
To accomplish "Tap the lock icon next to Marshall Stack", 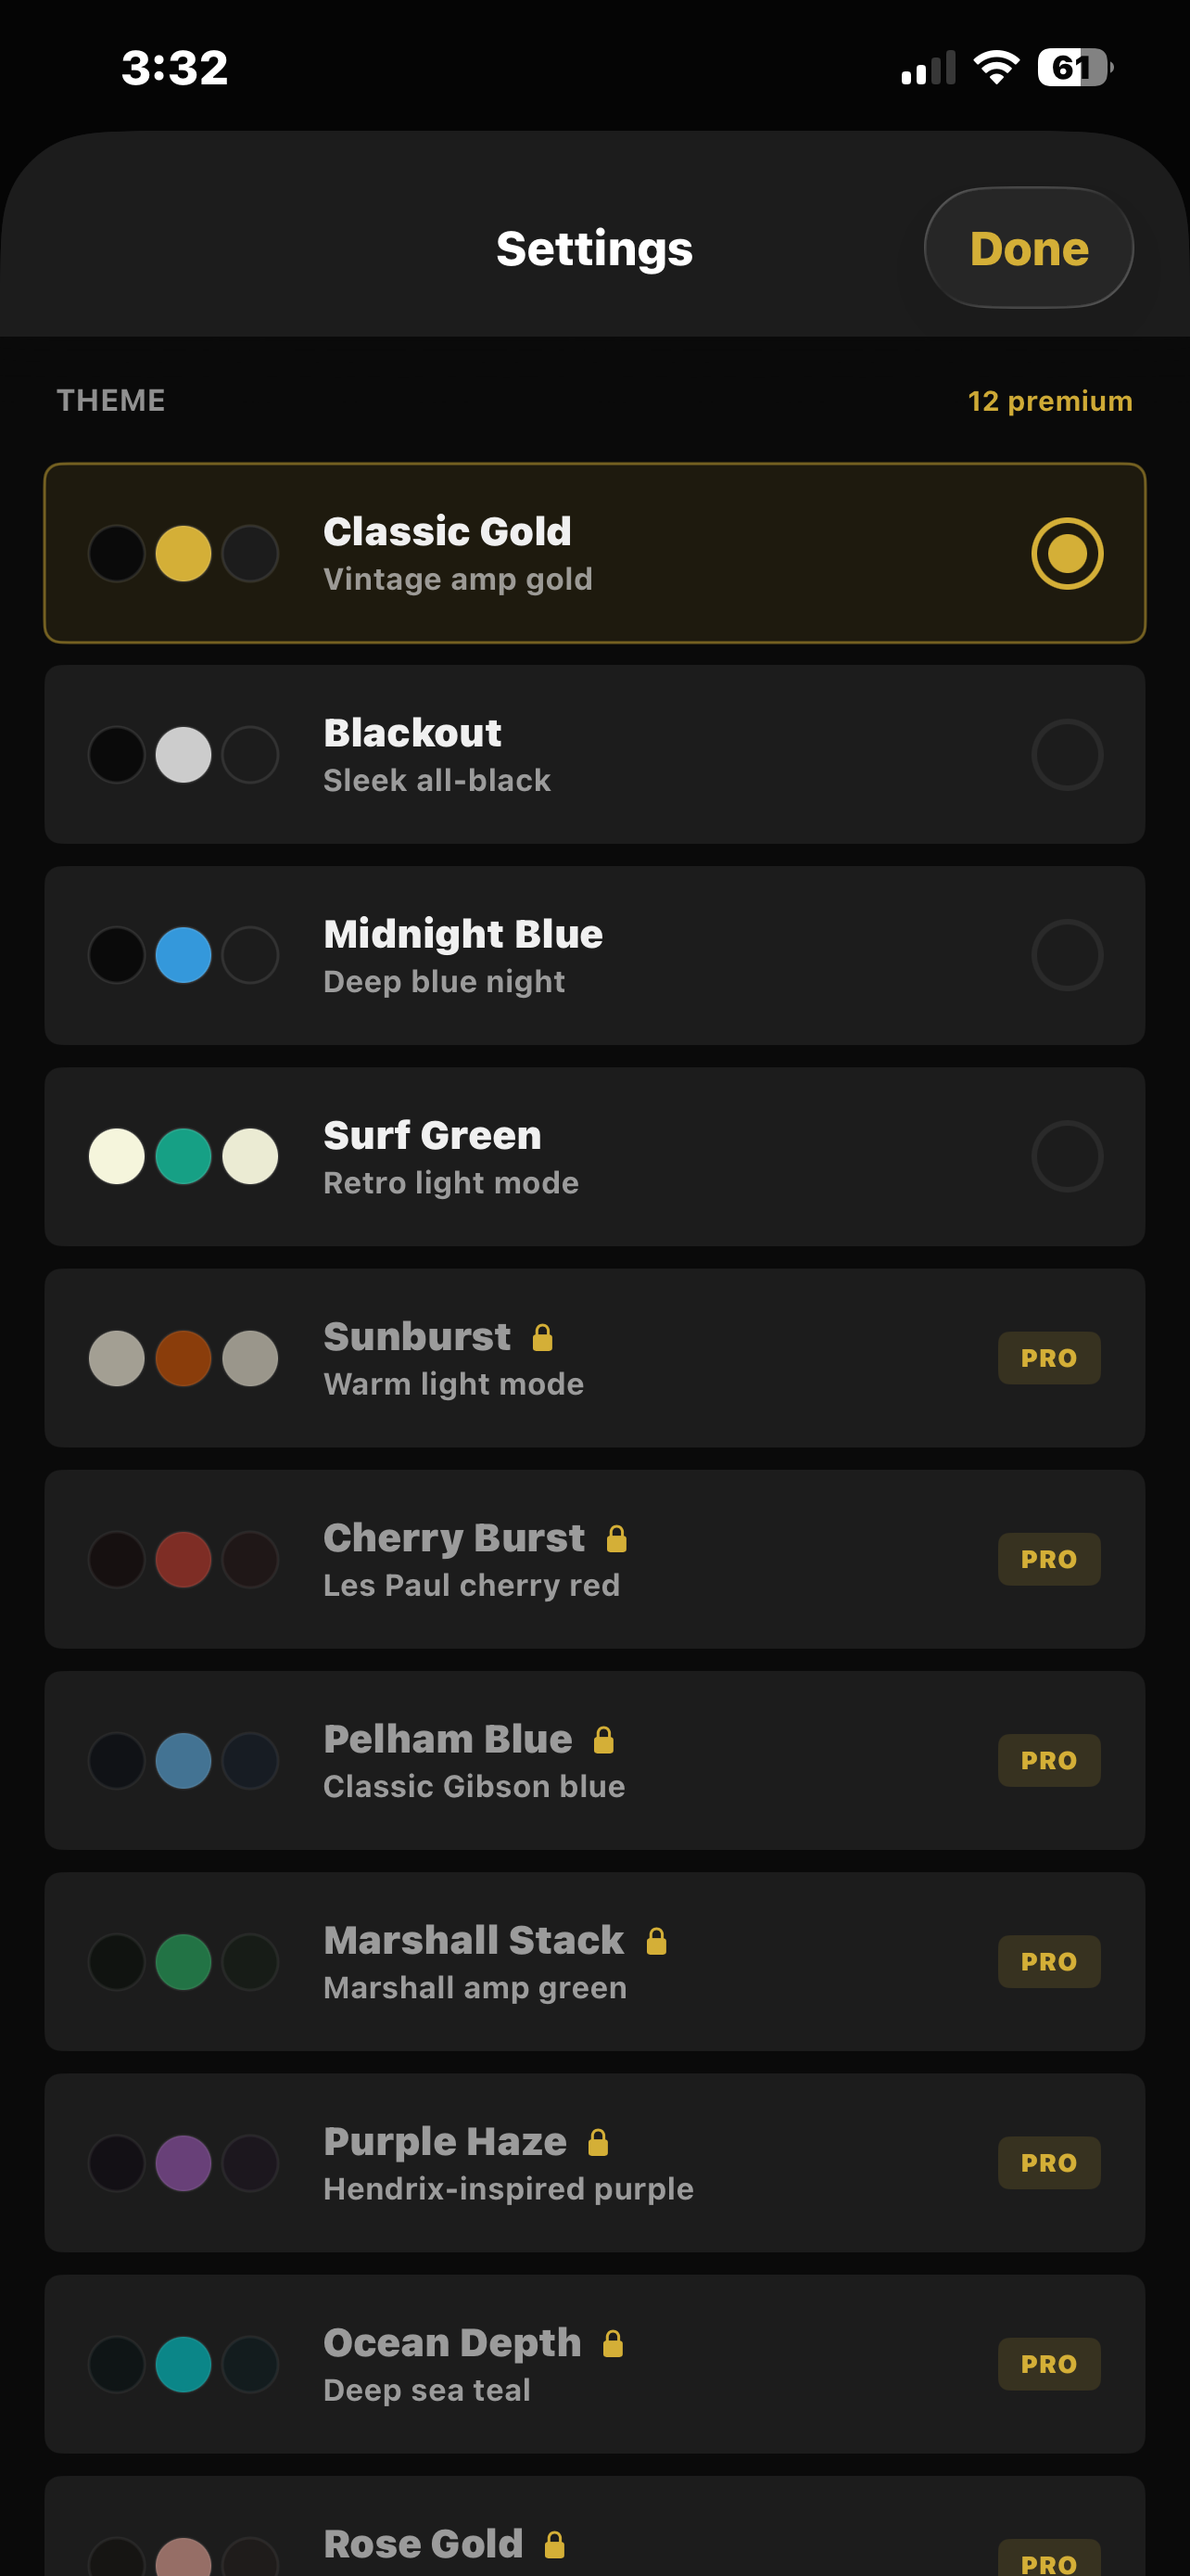I will (654, 1941).
